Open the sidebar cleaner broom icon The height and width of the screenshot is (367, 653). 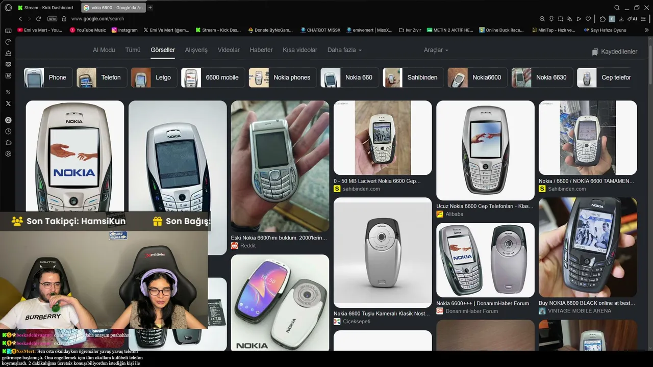tap(8, 53)
